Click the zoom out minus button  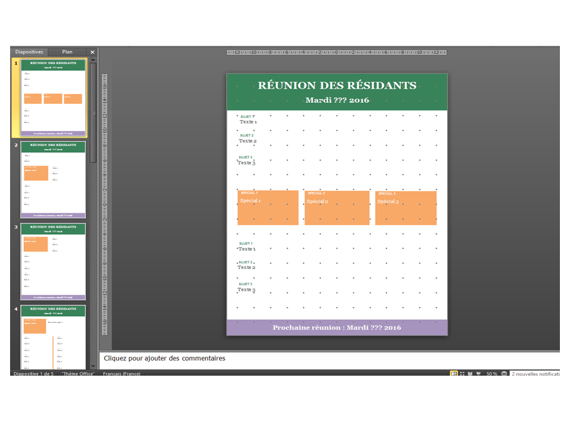click(x=504, y=374)
